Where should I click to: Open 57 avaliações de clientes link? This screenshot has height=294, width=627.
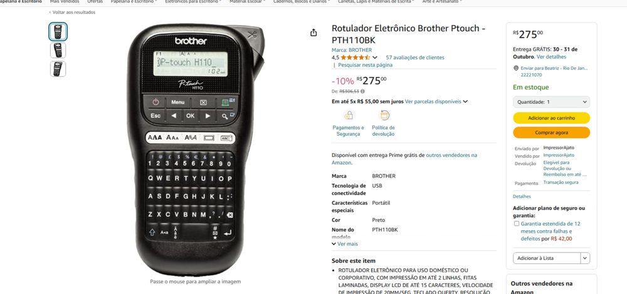click(x=414, y=58)
